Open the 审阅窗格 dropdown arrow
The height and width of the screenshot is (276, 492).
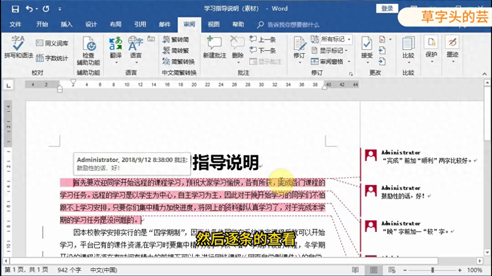(x=349, y=61)
